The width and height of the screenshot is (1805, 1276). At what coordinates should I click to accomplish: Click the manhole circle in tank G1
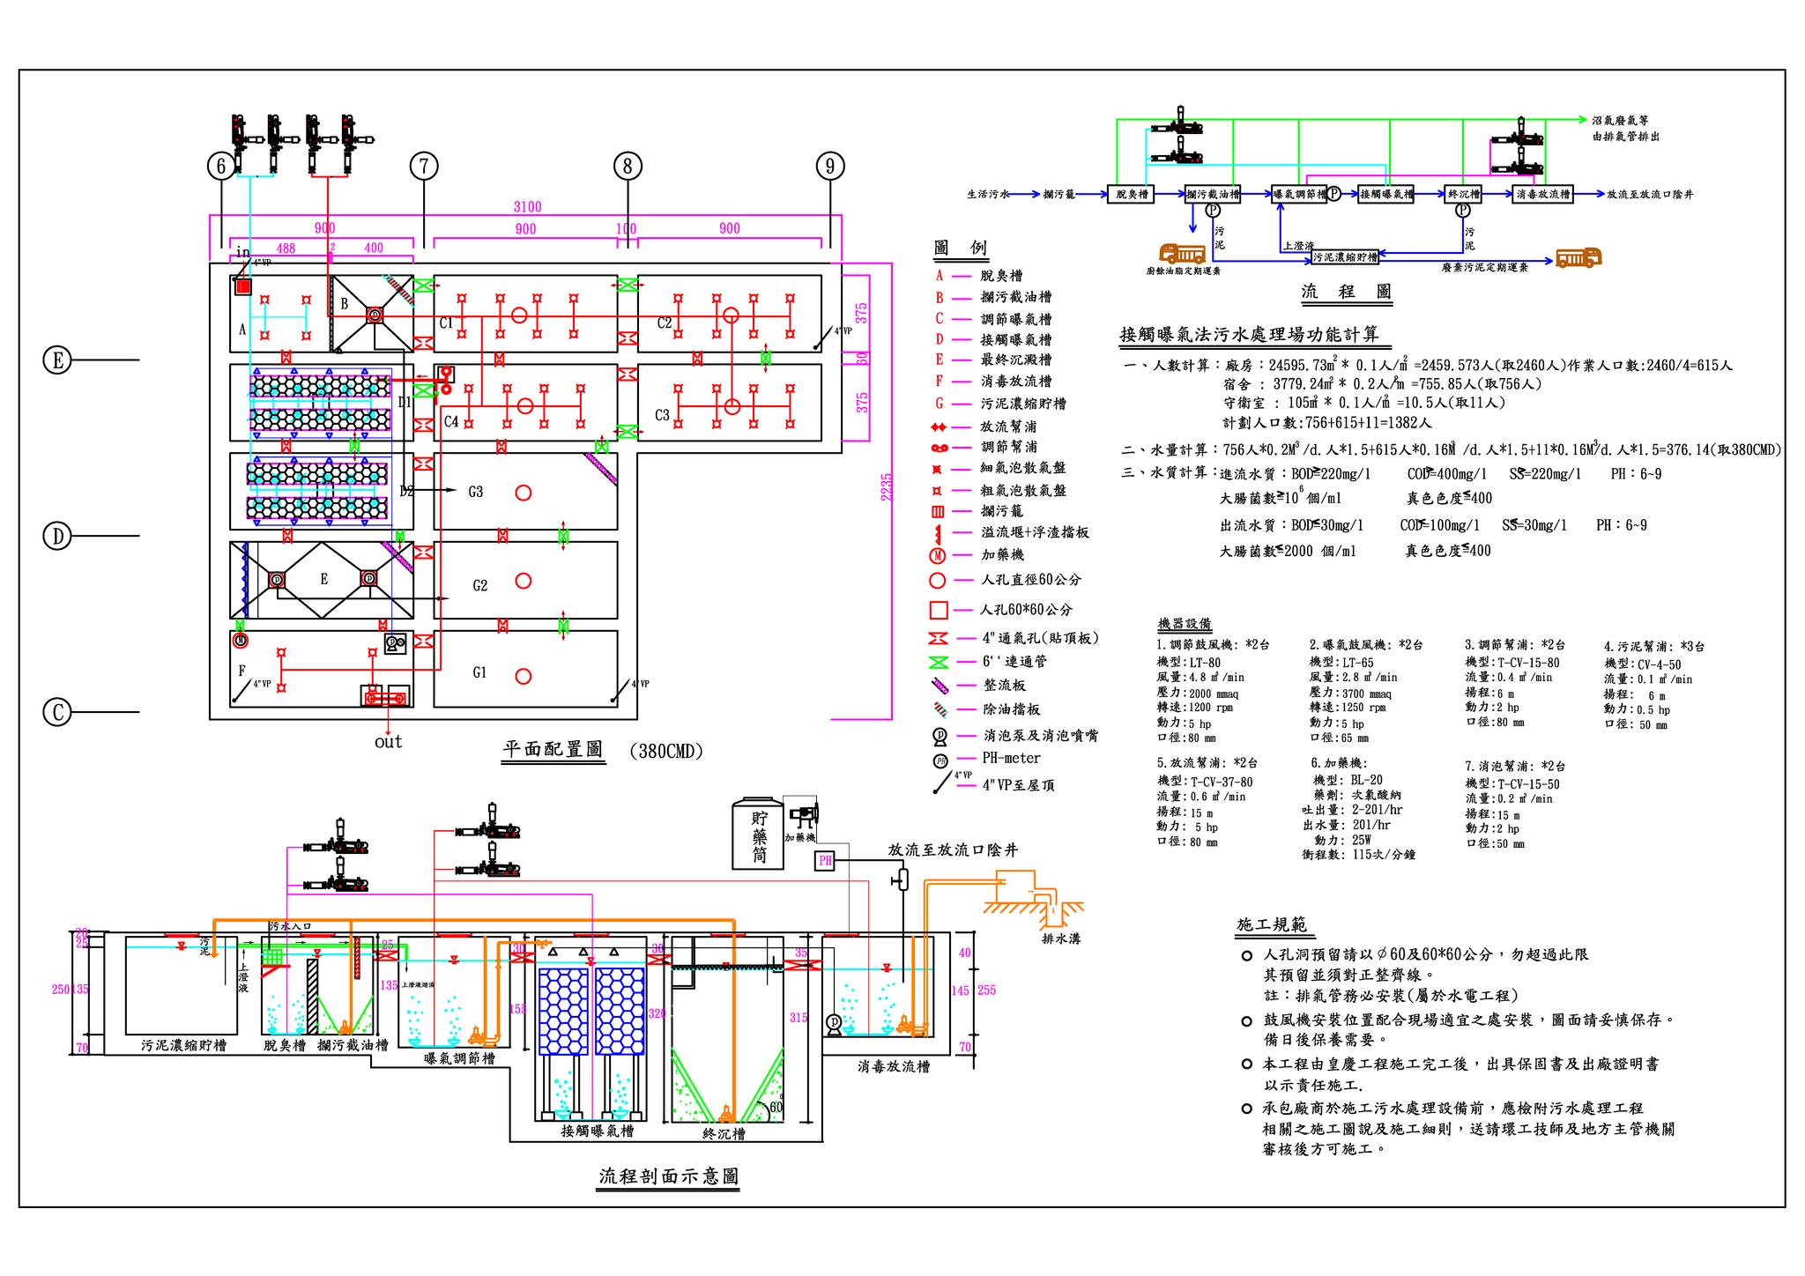click(524, 677)
